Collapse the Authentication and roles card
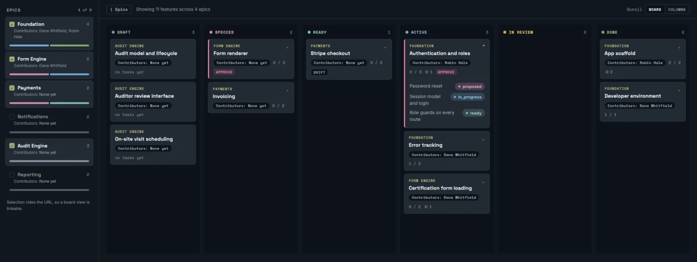 (483, 46)
